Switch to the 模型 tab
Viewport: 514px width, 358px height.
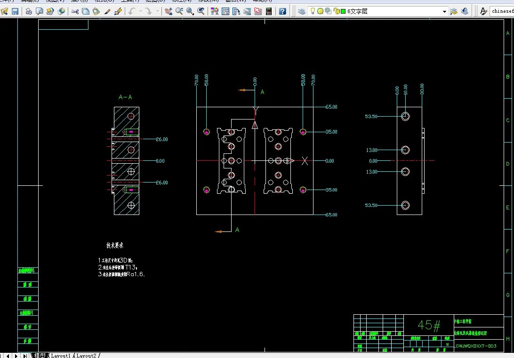point(40,355)
